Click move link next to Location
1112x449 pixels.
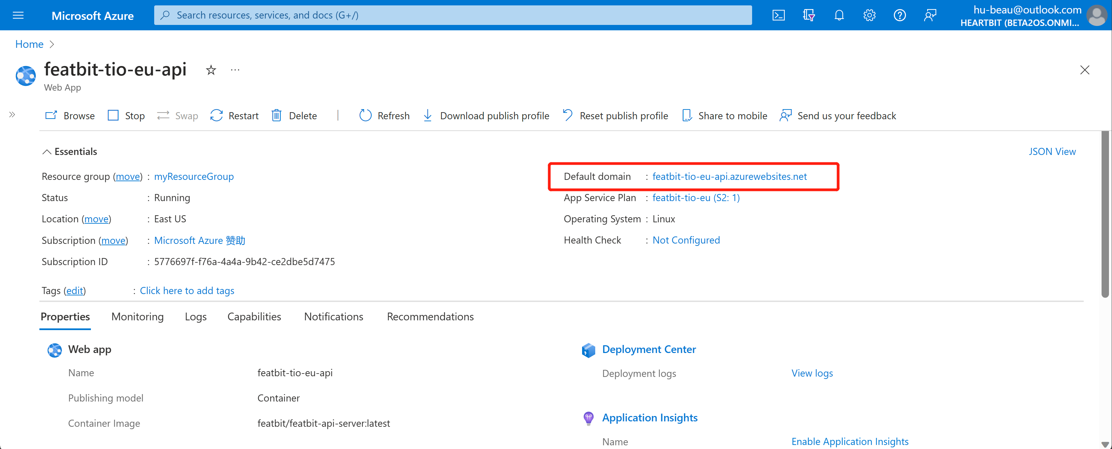coord(96,219)
